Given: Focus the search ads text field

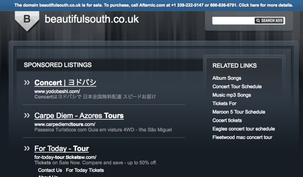Looking at the screenshot, I should [x=233, y=20].
